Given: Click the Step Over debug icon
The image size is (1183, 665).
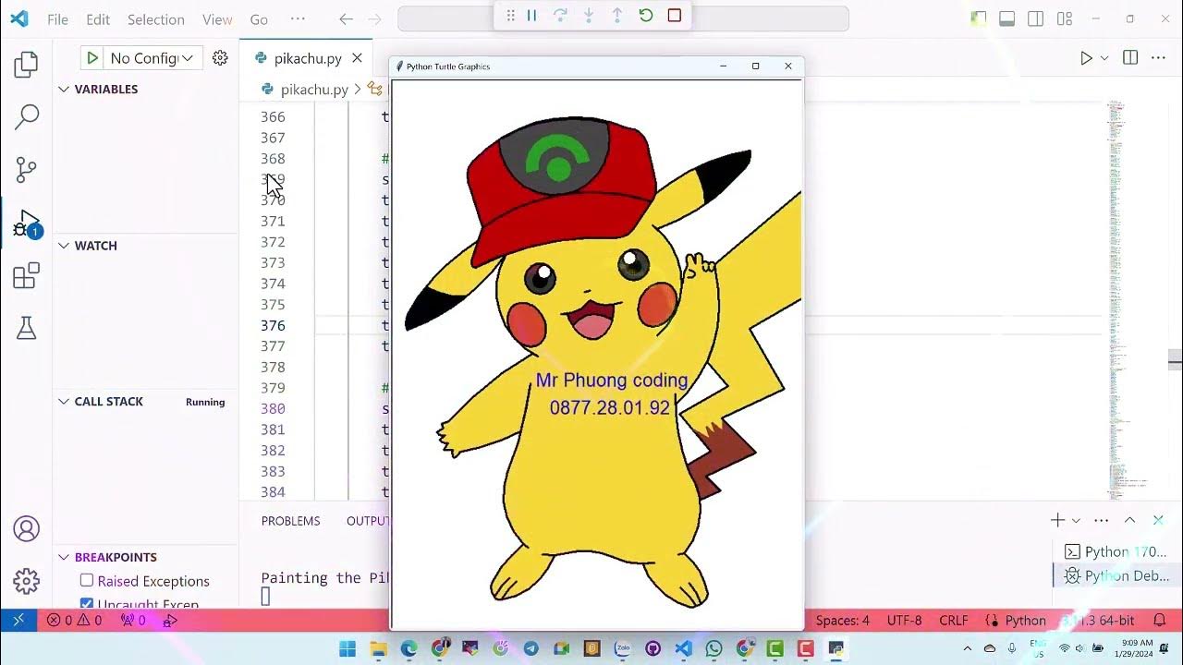Looking at the screenshot, I should [x=560, y=15].
